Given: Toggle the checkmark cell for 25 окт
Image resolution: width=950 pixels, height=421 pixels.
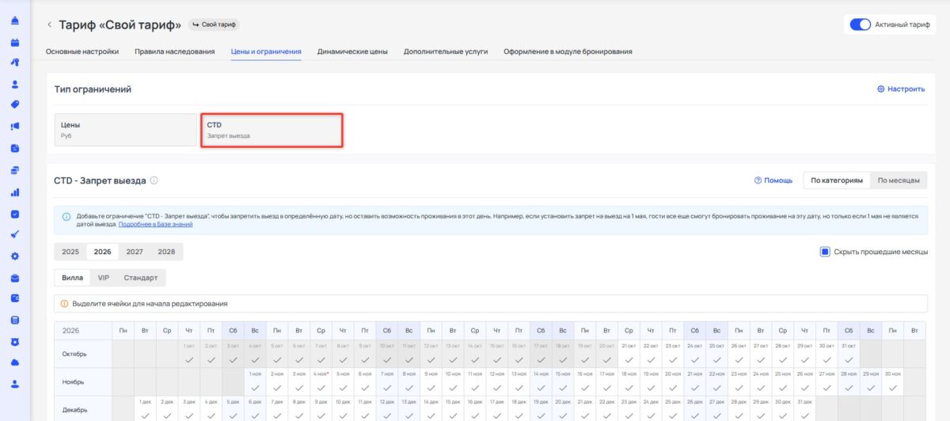Looking at the screenshot, I should point(716,353).
